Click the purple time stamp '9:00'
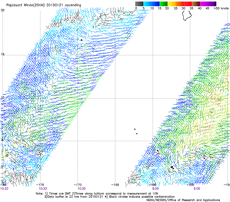The image size is (230, 202). tap(197, 189)
